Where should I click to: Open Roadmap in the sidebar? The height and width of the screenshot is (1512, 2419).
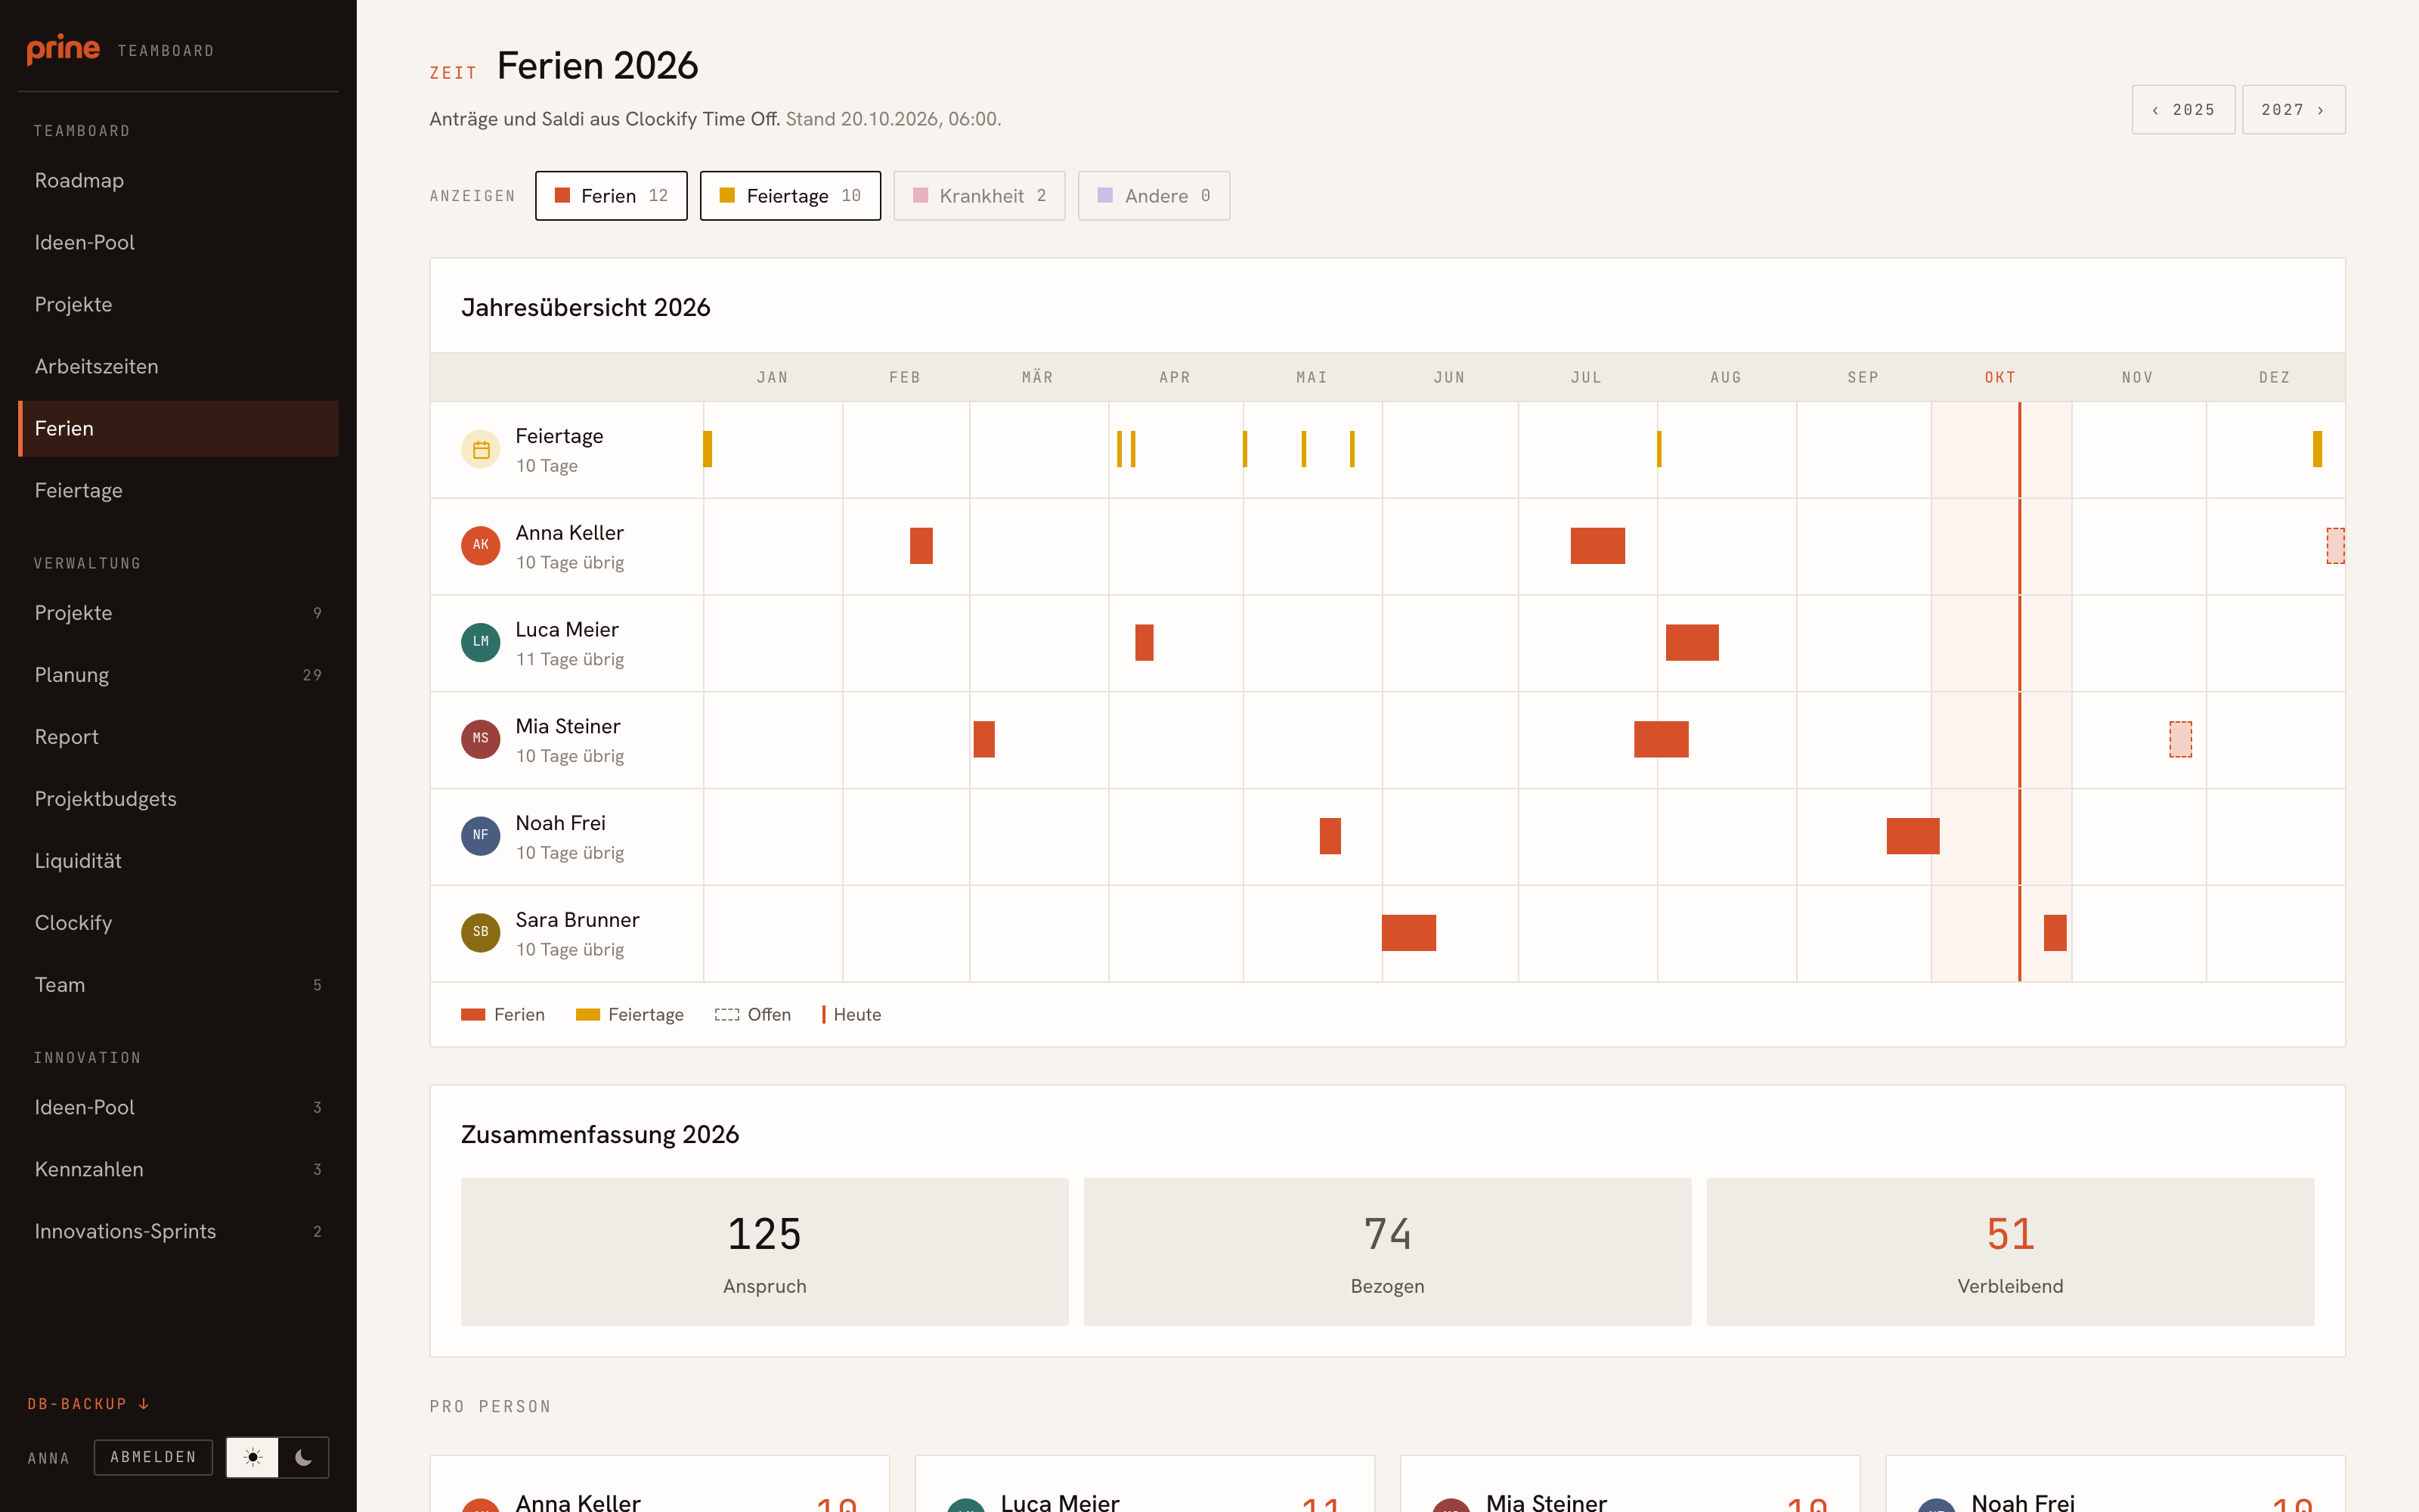[178, 181]
